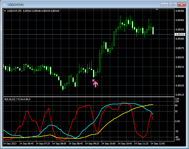
Task: Close the USDCHF,M5 chart window
Action: click(182, 5)
